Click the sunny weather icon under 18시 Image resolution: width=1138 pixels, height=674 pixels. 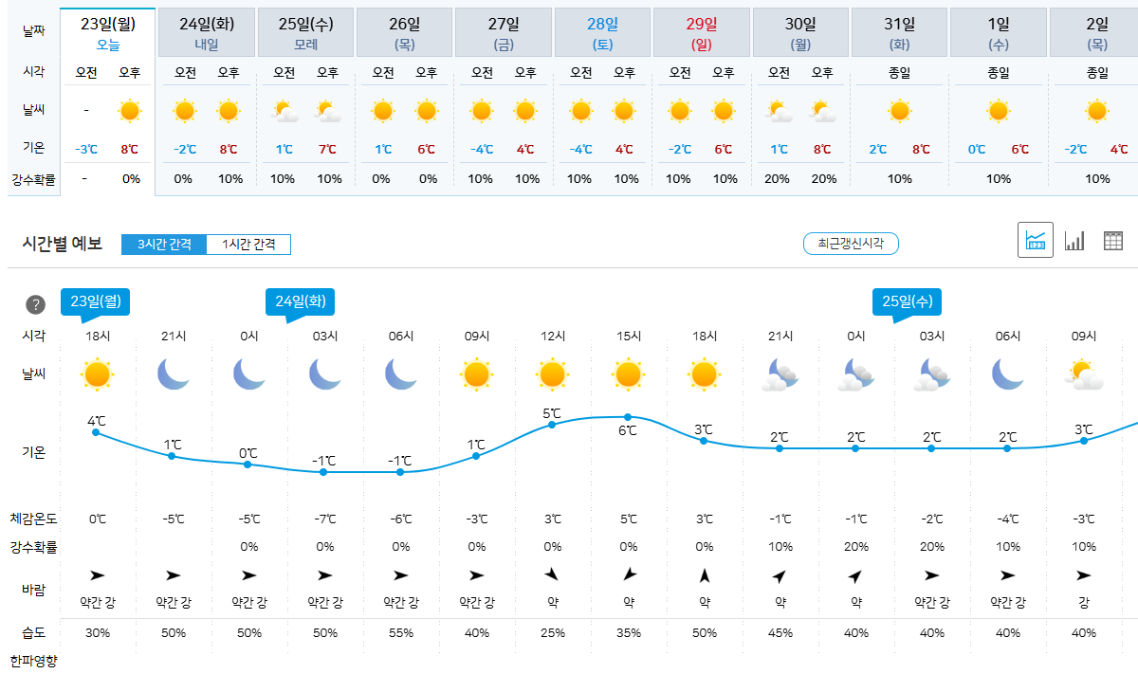[96, 373]
